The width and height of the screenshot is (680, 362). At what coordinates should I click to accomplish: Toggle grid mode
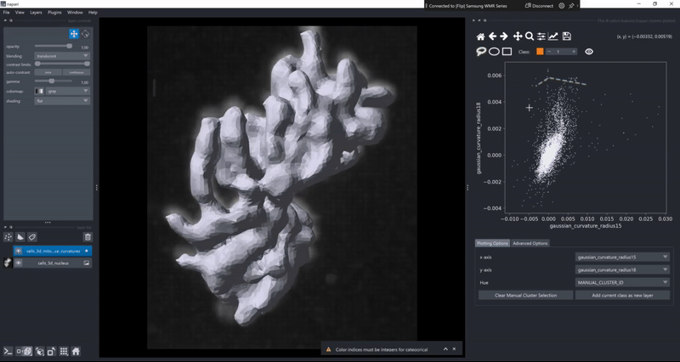pos(64,351)
